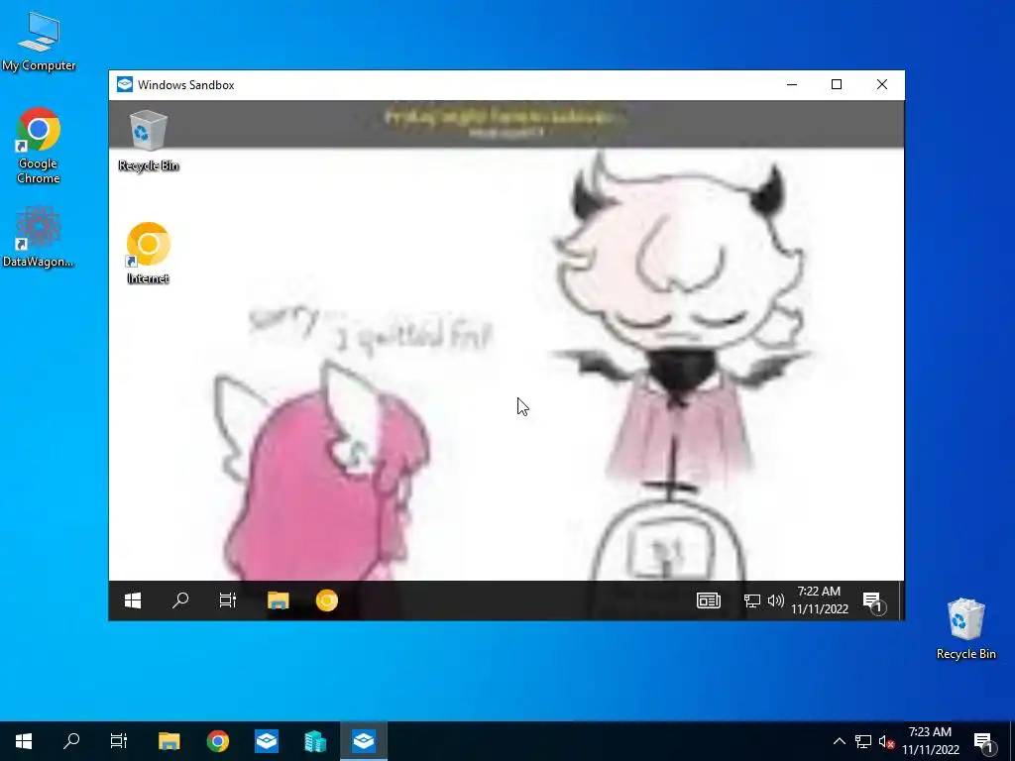Click the Windows Sandbox title bar icon
The width and height of the screenshot is (1015, 761).
(x=124, y=85)
